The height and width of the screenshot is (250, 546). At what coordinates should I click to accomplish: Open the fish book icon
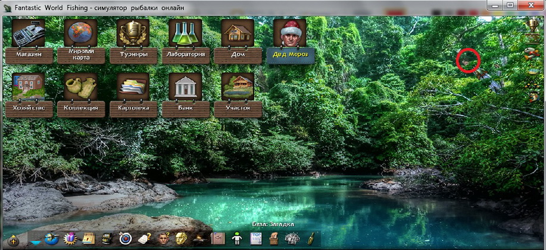pos(219,239)
